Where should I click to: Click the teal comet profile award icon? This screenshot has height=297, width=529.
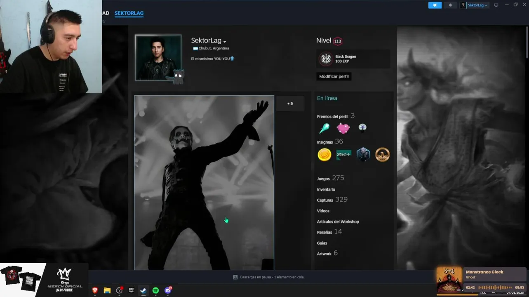324,128
